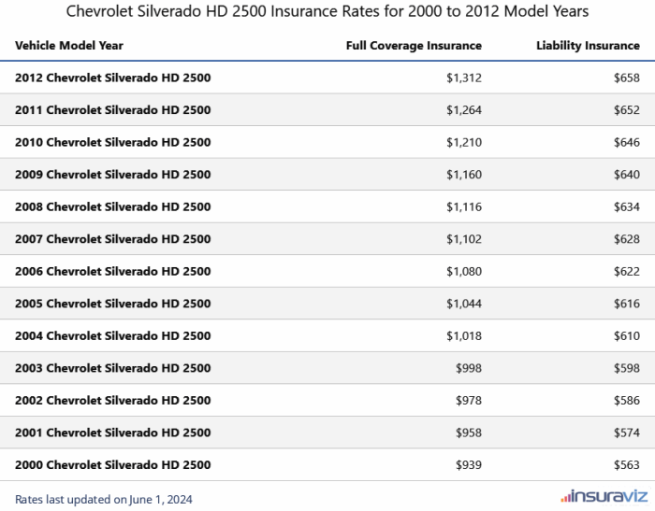This screenshot has width=655, height=511.
Task: Click the 2010 Chevrolet Silverado HD 2500 label
Action: point(112,142)
